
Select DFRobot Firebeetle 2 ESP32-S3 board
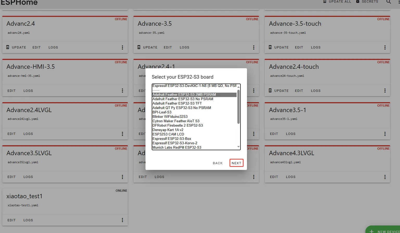pos(194,126)
